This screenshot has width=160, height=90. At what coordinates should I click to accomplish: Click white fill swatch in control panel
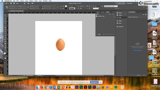tap(66, 6)
